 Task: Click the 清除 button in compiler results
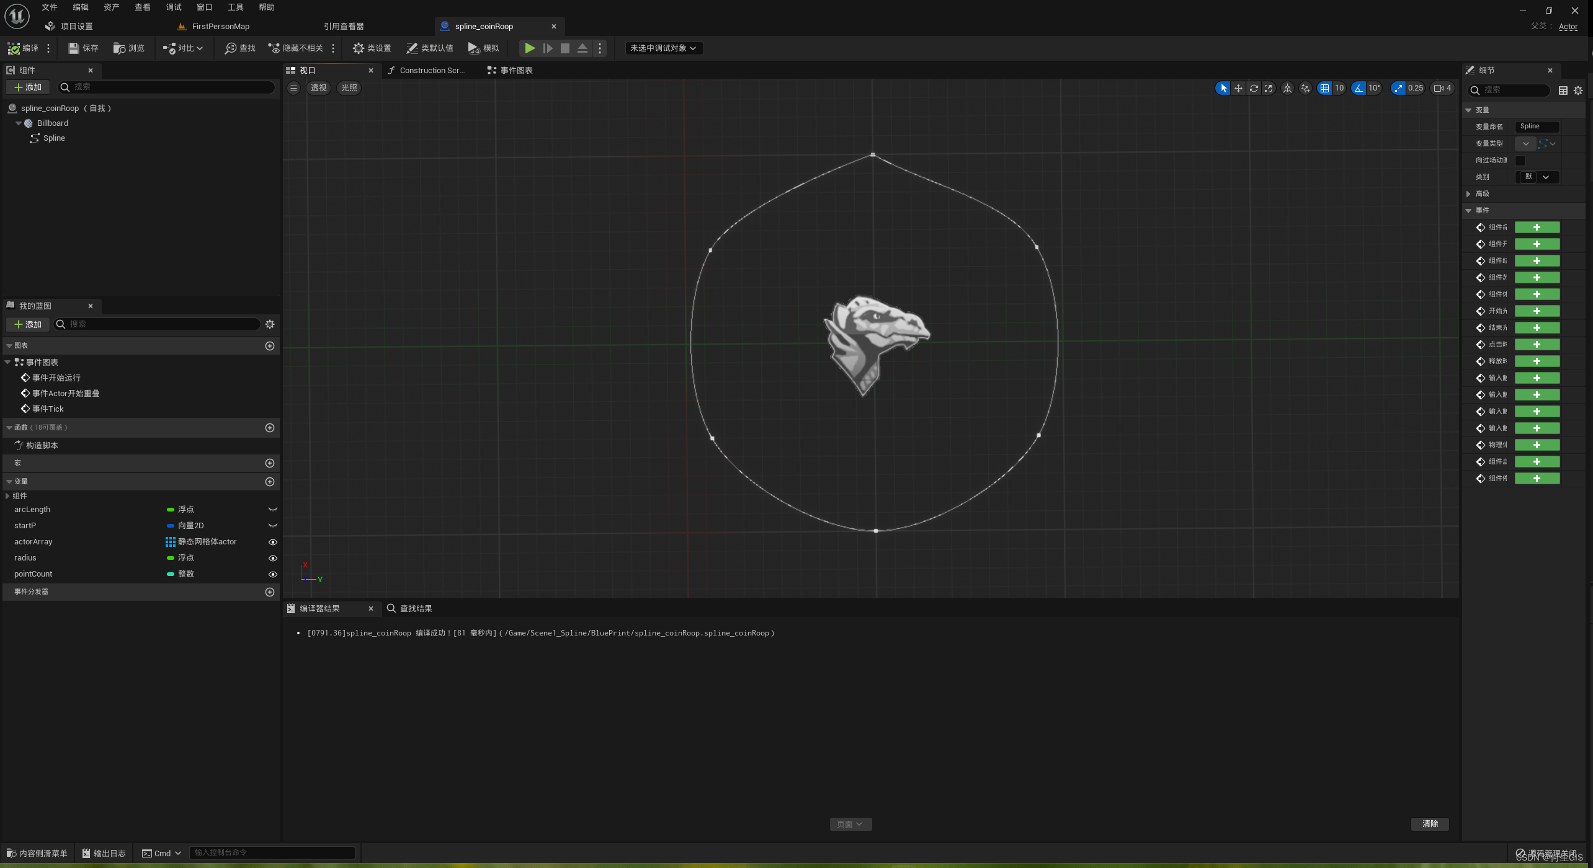[1430, 823]
